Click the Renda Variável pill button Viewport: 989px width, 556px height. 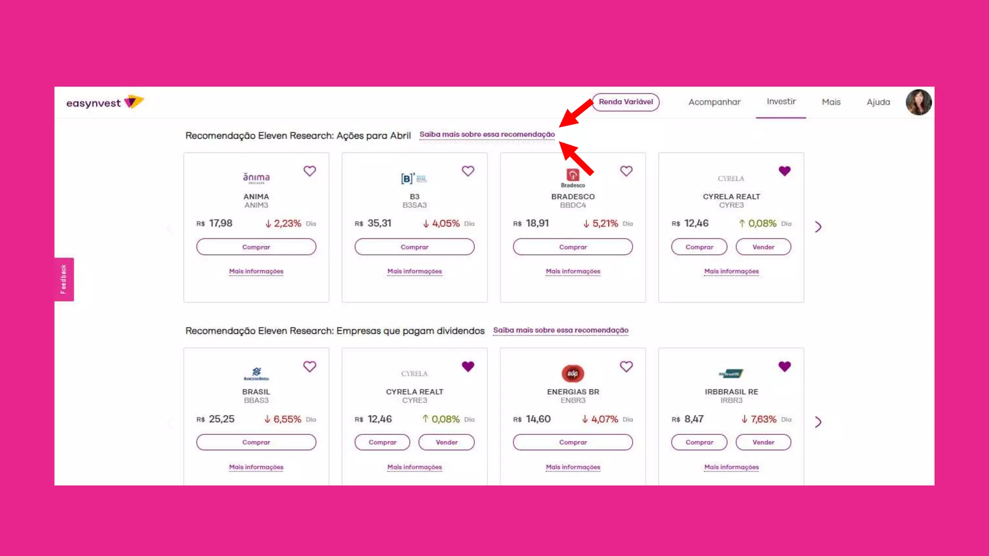coord(625,102)
